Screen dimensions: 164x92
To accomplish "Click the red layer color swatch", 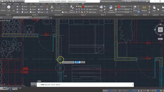I will point(83,7).
